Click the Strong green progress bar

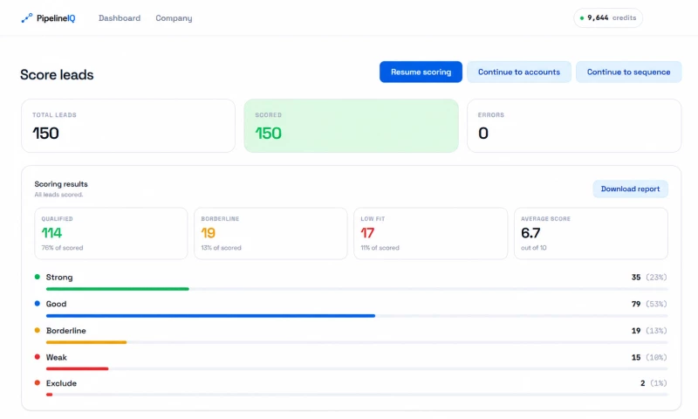tap(118, 289)
